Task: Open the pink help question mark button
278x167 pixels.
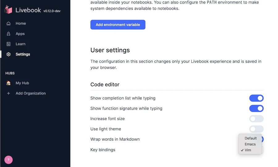Action: 8,160
